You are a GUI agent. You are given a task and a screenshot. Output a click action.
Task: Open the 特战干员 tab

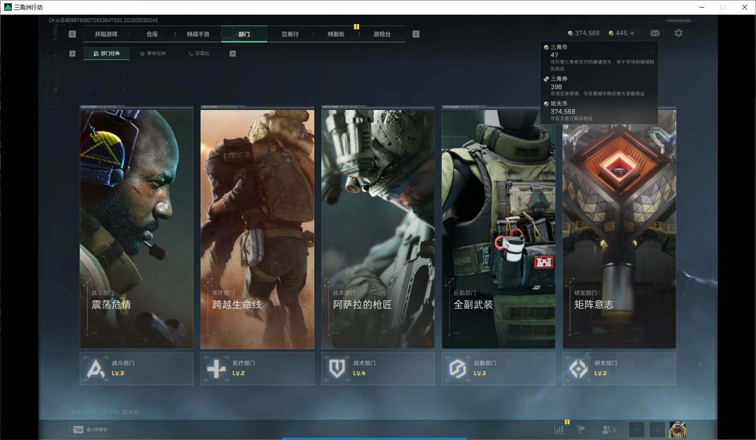pyautogui.click(x=198, y=34)
